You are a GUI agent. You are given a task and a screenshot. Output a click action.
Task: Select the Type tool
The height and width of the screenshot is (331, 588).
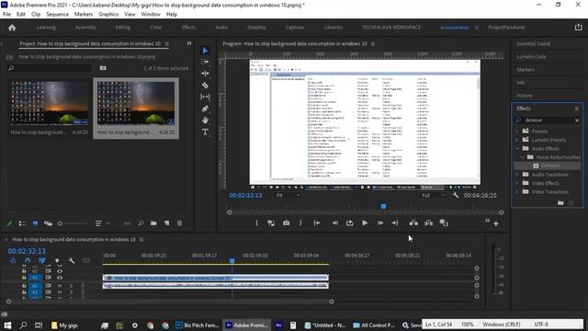(205, 131)
